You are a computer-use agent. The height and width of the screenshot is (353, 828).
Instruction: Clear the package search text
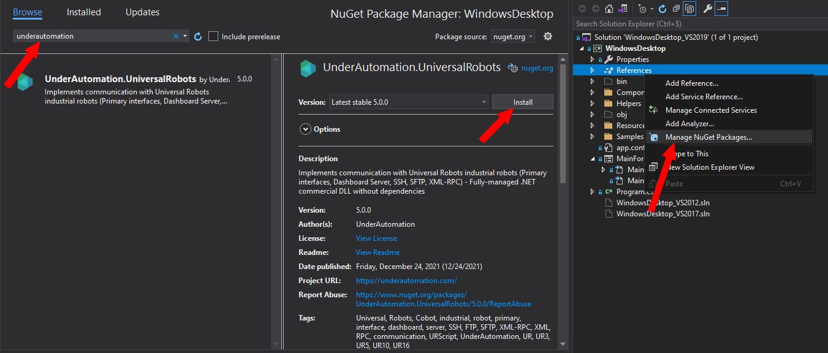coord(176,36)
